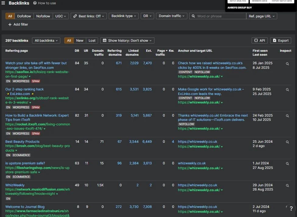Viewport: 297px width, 217px height.
Task: Click the plus icon of Add filter
Action: coord(10,25)
